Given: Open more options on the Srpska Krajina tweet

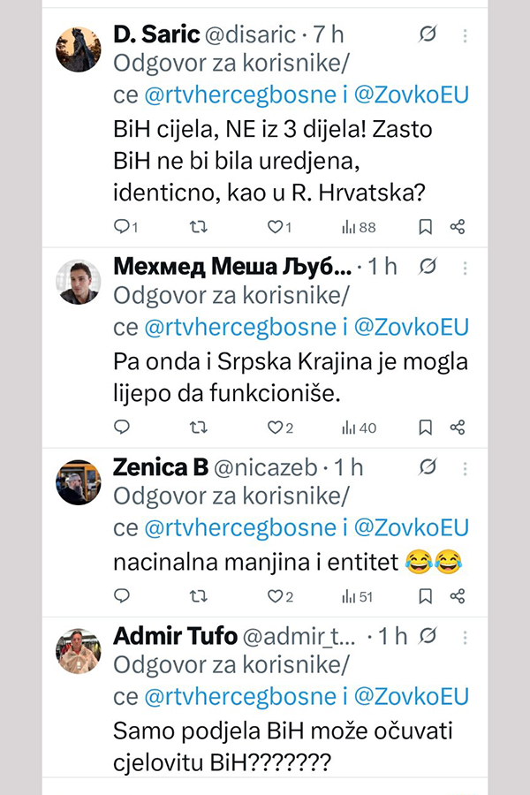Looking at the screenshot, I should point(466,266).
